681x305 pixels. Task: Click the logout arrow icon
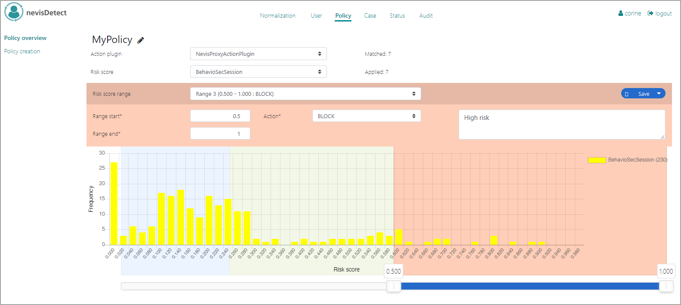coord(650,14)
